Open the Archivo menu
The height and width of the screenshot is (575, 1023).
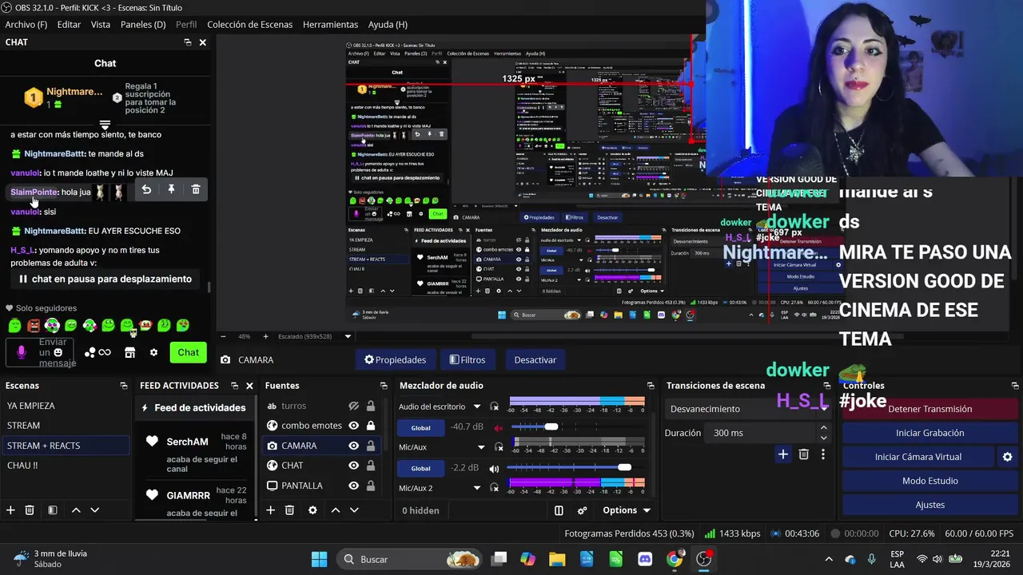(x=26, y=25)
